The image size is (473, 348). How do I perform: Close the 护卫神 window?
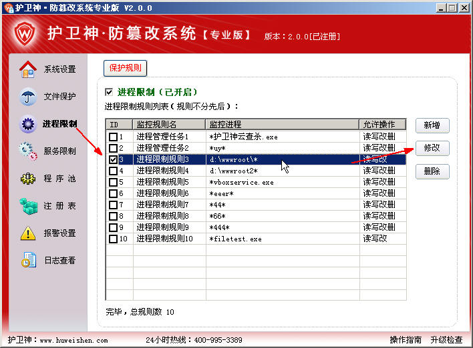coord(464,8)
